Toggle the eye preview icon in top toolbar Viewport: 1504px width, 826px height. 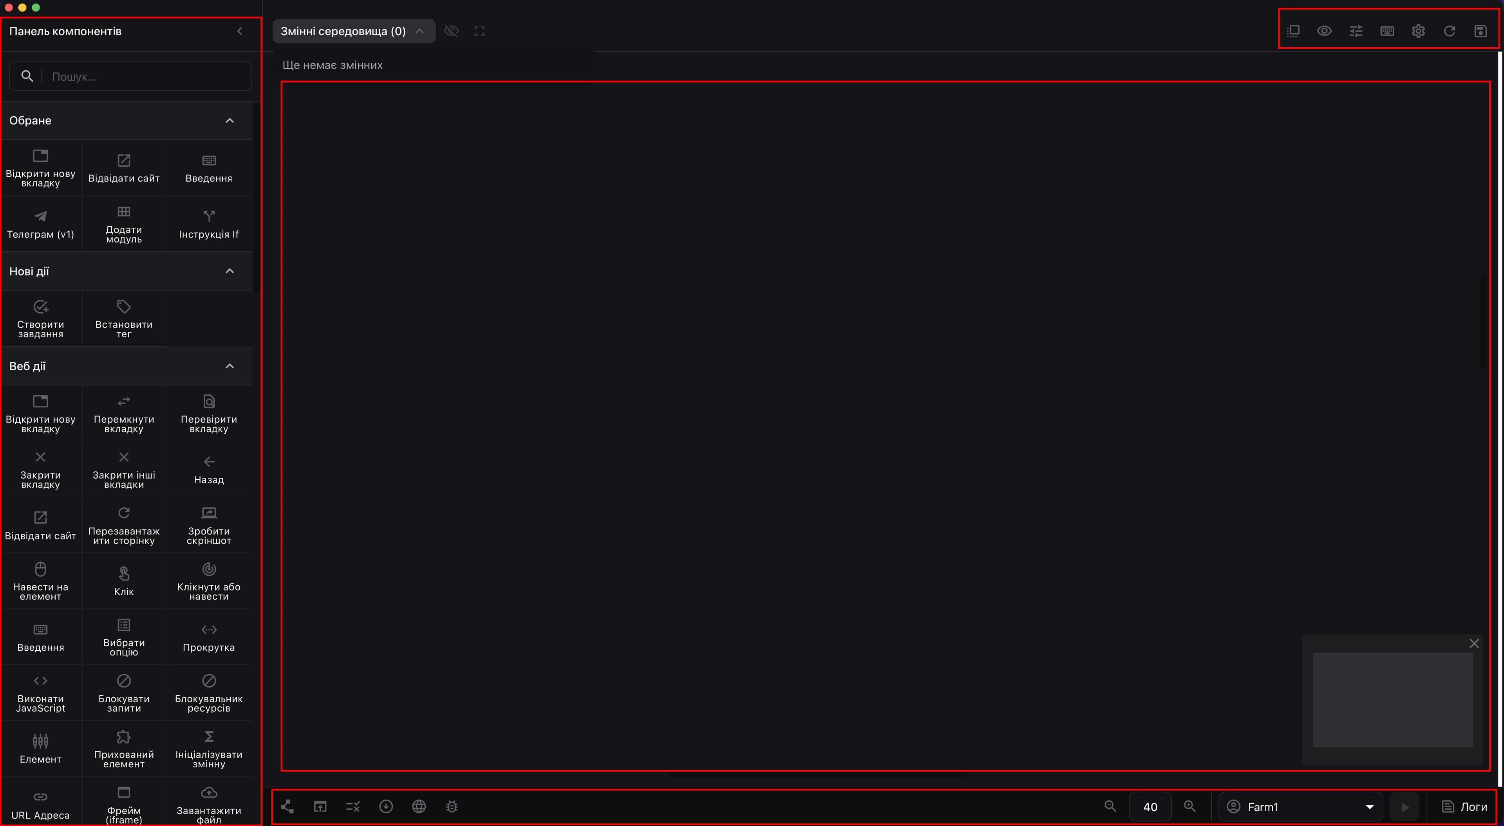[x=1324, y=31]
